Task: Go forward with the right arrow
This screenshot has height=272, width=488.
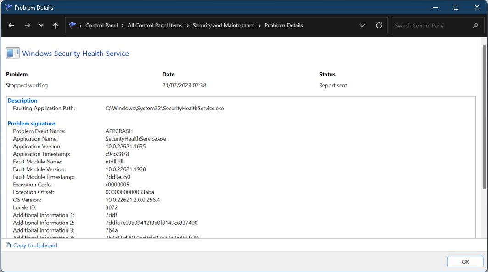Action: click(28, 26)
